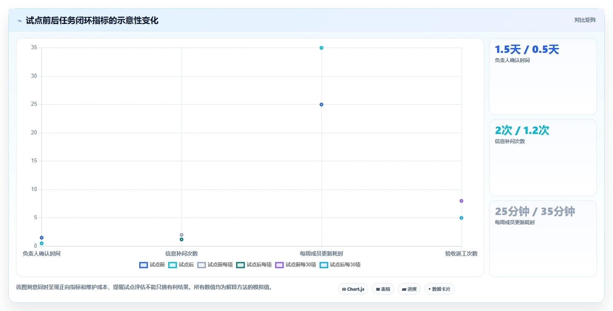
Task: Toggle the 试点前每项 legend entry
Action: point(215,265)
